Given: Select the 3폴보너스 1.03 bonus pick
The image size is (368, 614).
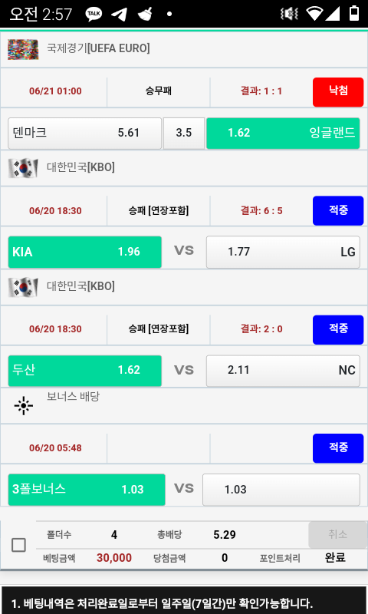Looking at the screenshot, I should tap(87, 490).
